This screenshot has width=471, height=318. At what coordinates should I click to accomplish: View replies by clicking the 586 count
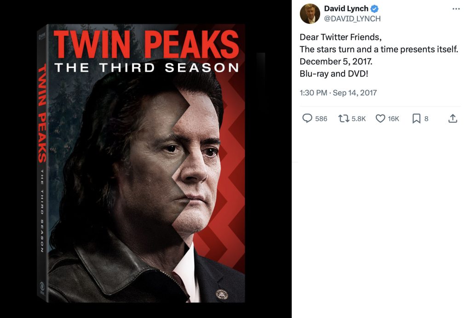(x=321, y=119)
